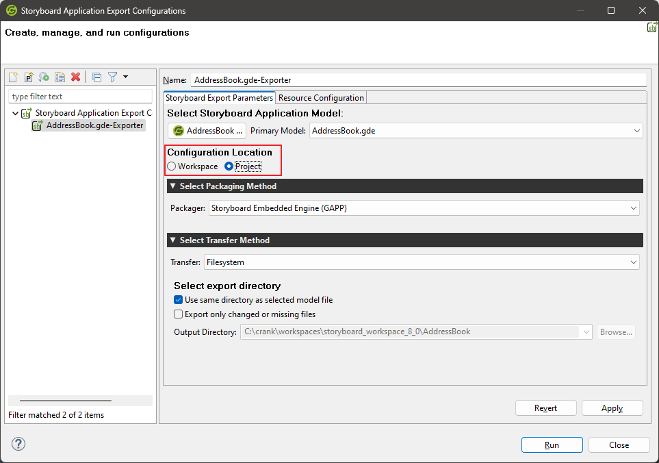This screenshot has width=659, height=463.
Task: Create a new prototype launch configuration
Action: pos(28,77)
